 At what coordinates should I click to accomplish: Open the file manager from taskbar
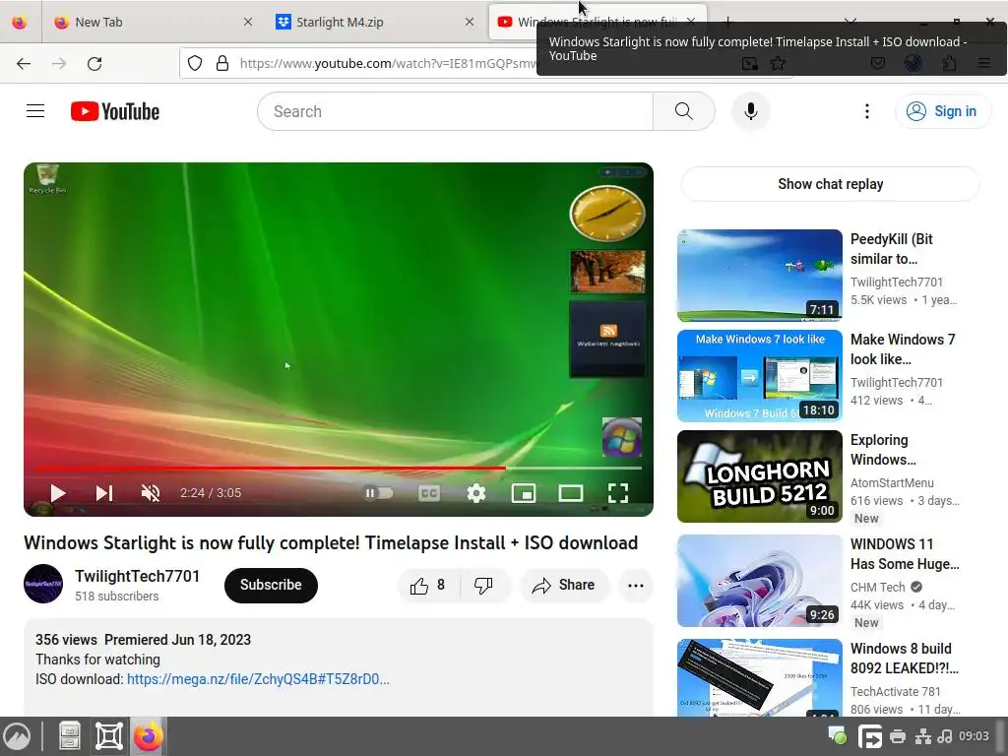click(x=70, y=736)
